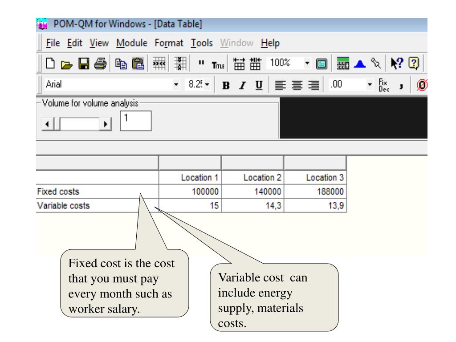The image size is (456, 342).
Task: Open the help question mark icon
Action: coord(414,63)
